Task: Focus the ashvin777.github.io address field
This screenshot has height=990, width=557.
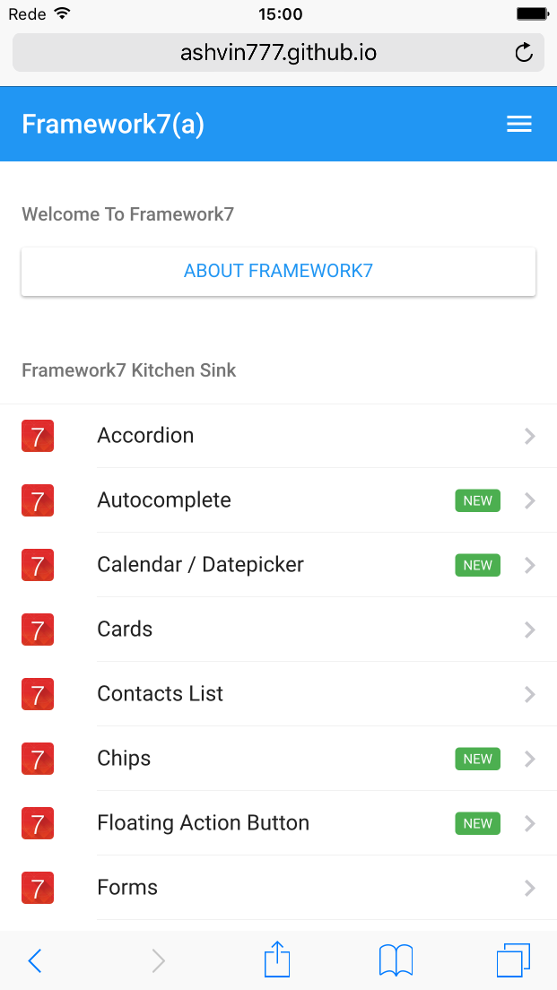Action: 278,52
